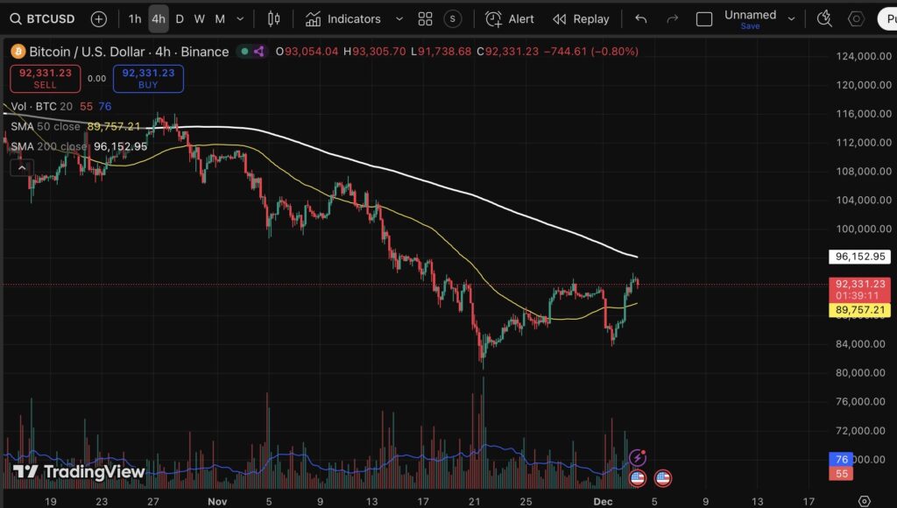Click the US flag economic event marker

click(639, 478)
